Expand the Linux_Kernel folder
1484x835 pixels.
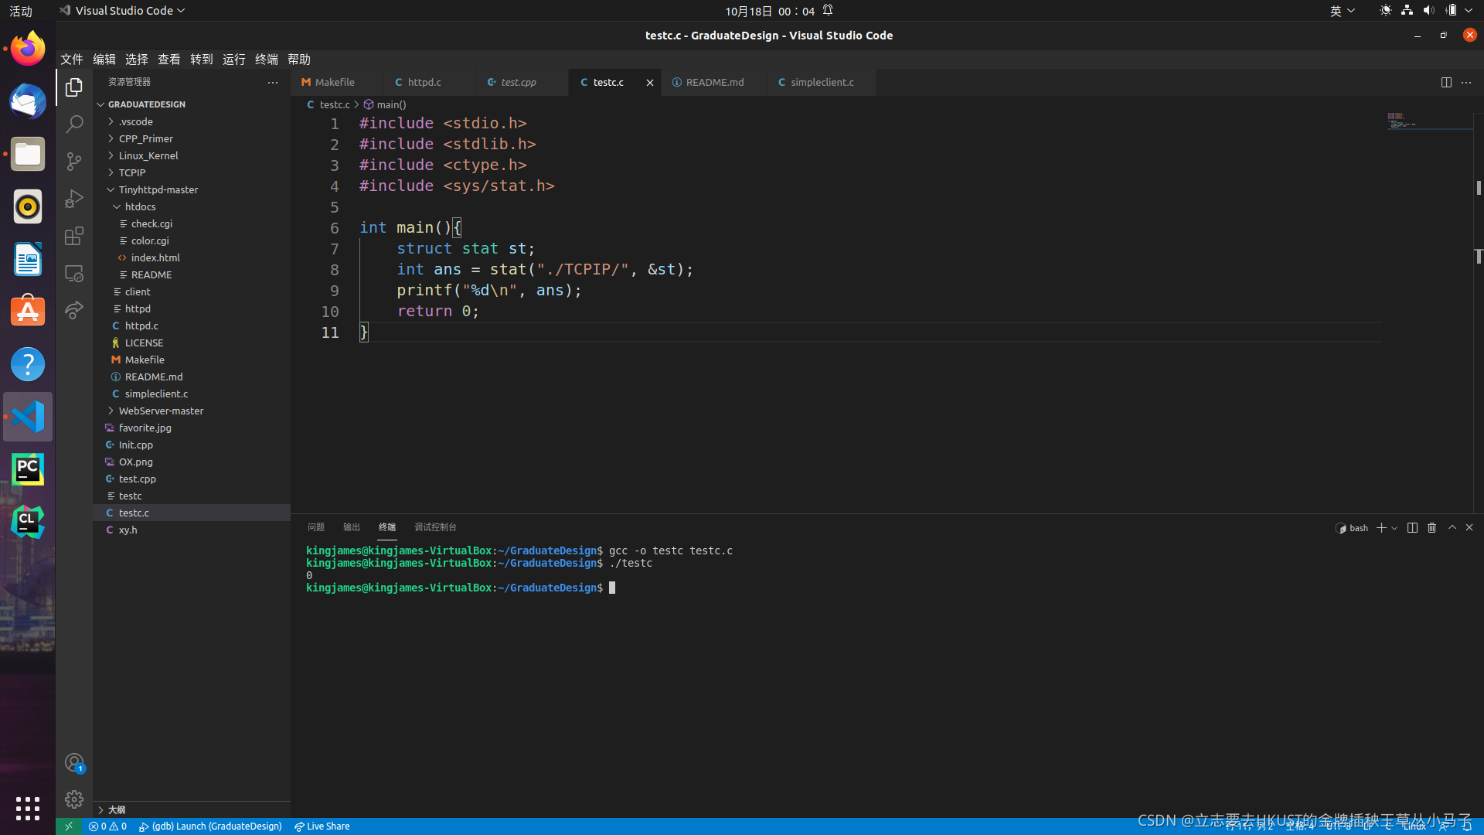point(191,155)
